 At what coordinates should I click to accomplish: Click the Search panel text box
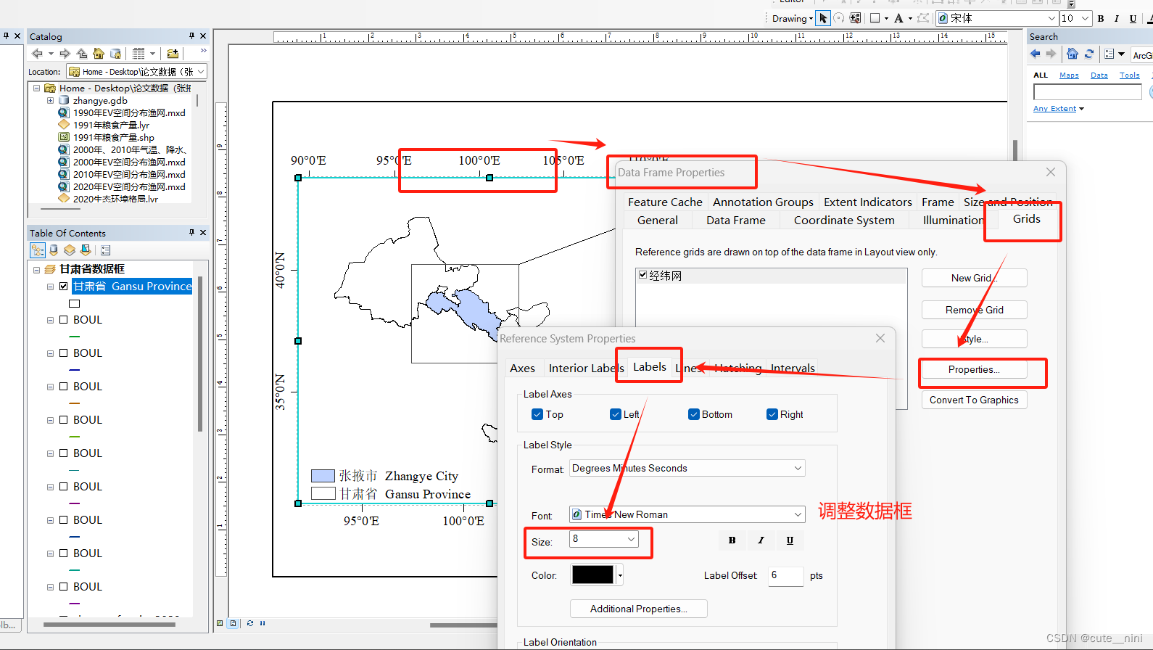1087,92
